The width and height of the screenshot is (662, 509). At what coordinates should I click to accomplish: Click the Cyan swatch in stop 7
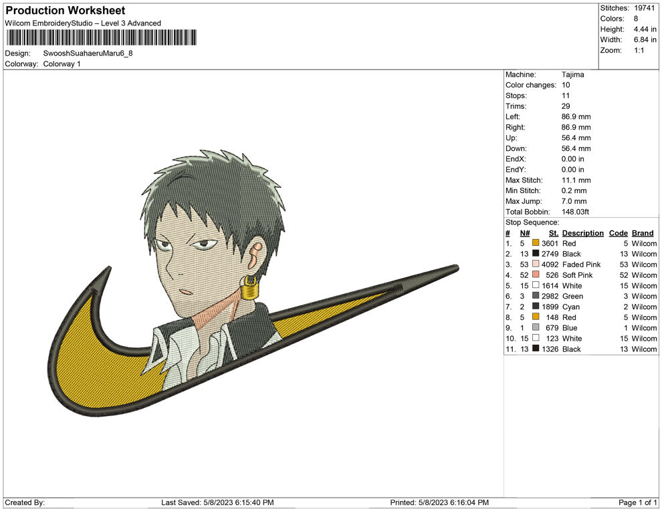point(536,306)
